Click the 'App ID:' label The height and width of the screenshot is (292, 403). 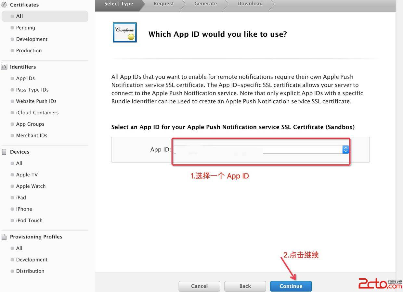pos(161,149)
